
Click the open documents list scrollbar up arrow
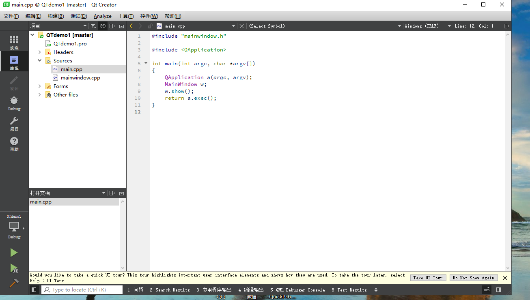[x=123, y=201]
